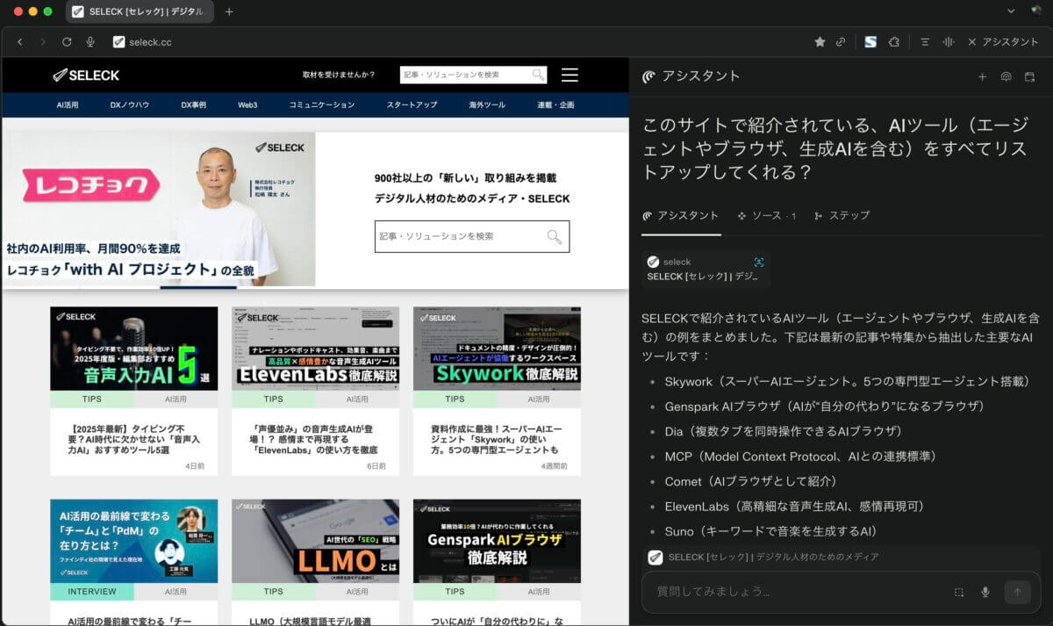Focus the hero 記事・ソリューションを検索 field
The height and width of the screenshot is (626, 1053).
pyautogui.click(x=472, y=236)
